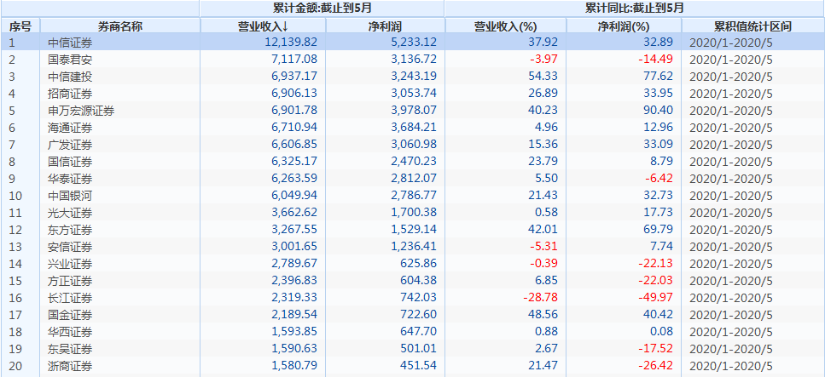The image size is (825, 377).
Task: Click the red -0.39 percentage
Action: pos(544,264)
